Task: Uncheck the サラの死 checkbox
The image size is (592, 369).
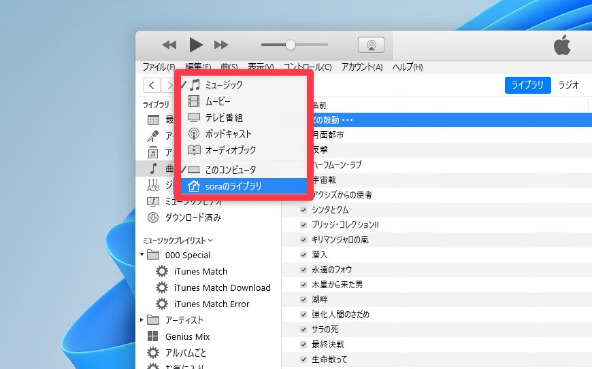Action: 303,330
